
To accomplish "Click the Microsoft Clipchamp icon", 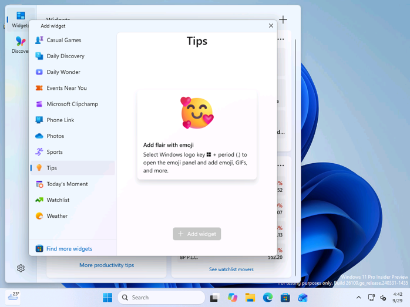I will click(39, 104).
